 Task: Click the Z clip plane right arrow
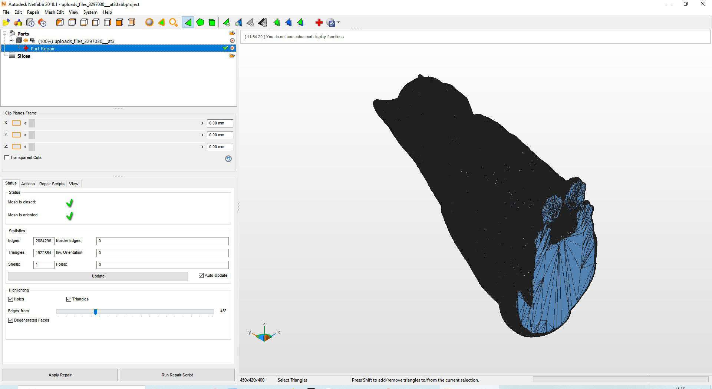[202, 147]
